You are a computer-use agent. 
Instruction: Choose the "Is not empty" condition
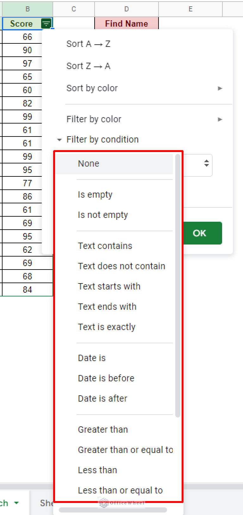click(x=103, y=215)
